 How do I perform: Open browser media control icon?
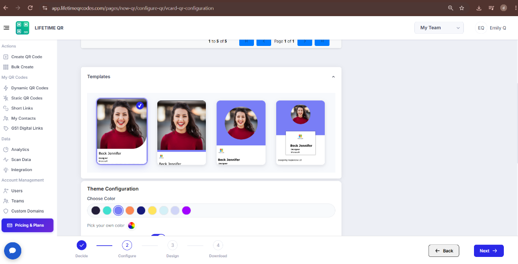[491, 8]
